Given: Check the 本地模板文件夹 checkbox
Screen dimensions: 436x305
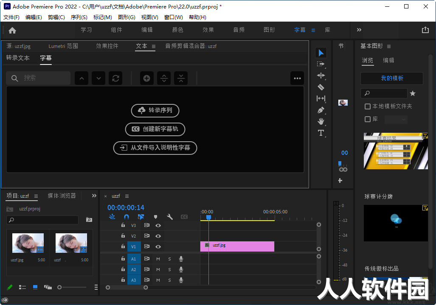Looking at the screenshot, I should click(x=367, y=106).
